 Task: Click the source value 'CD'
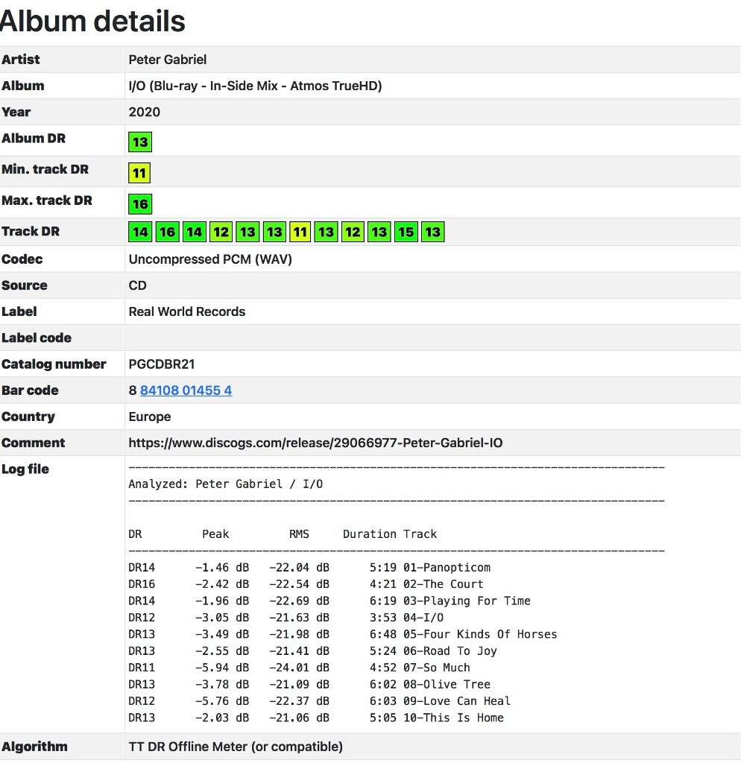(x=137, y=285)
